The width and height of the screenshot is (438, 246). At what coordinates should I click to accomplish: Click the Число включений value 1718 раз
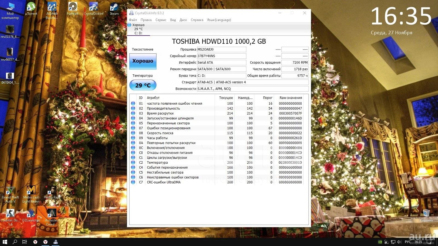[295, 69]
